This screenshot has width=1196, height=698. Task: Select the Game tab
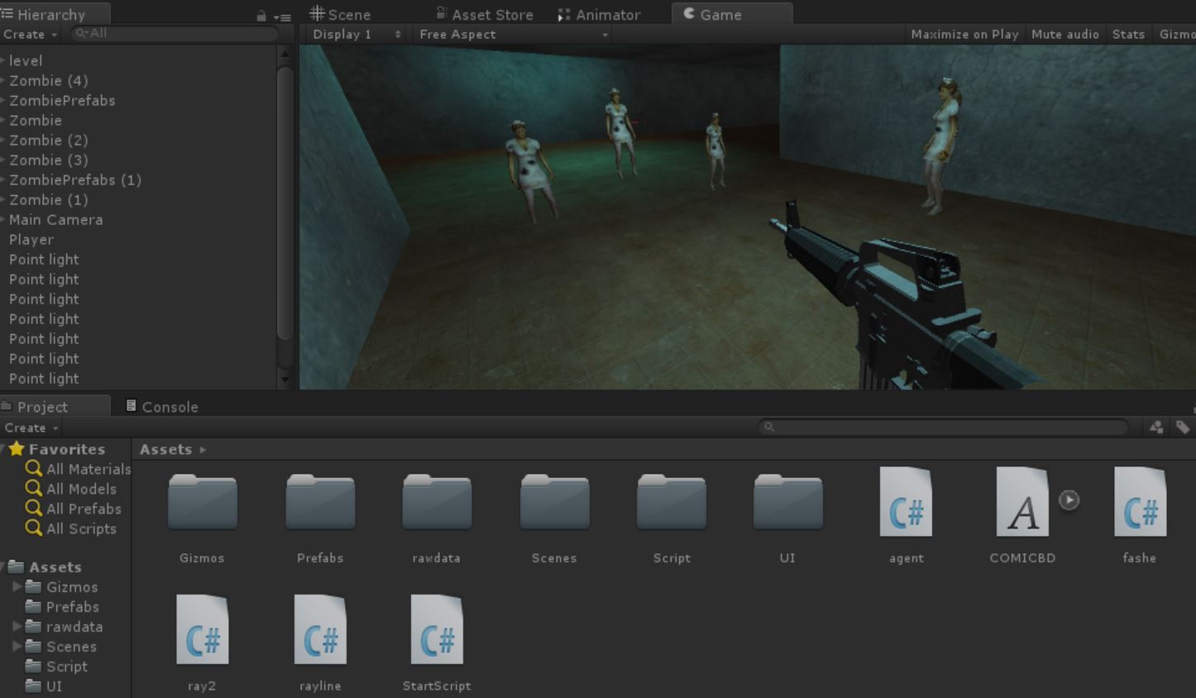(732, 14)
